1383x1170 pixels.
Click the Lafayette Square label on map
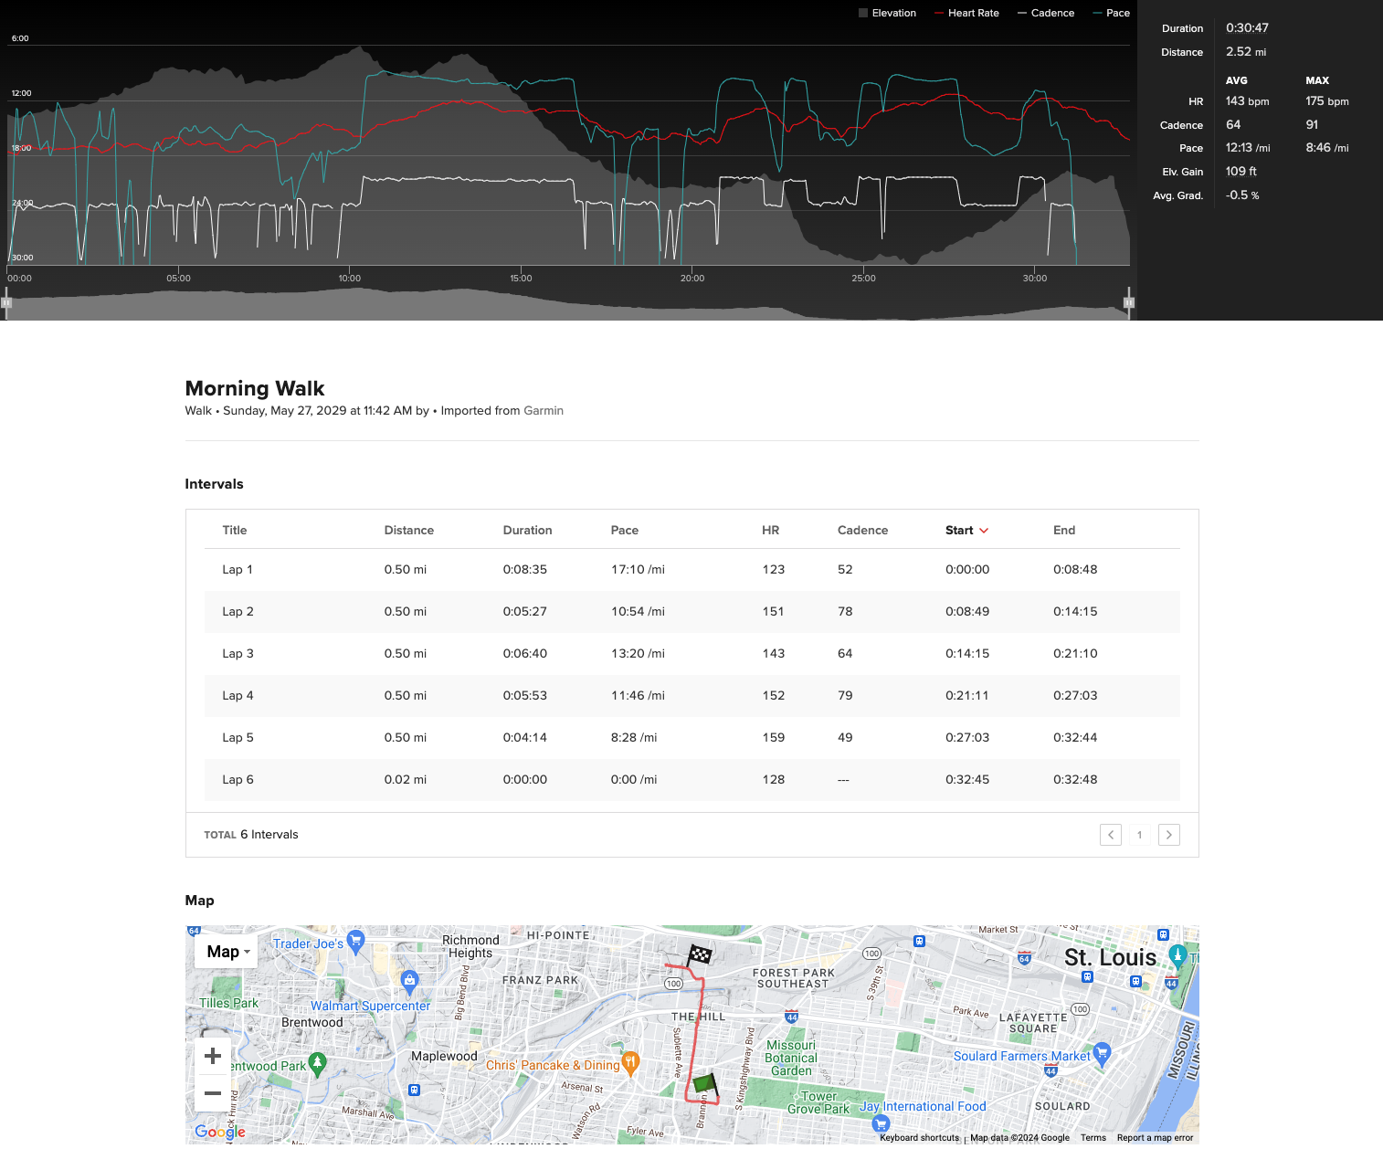click(1033, 1023)
